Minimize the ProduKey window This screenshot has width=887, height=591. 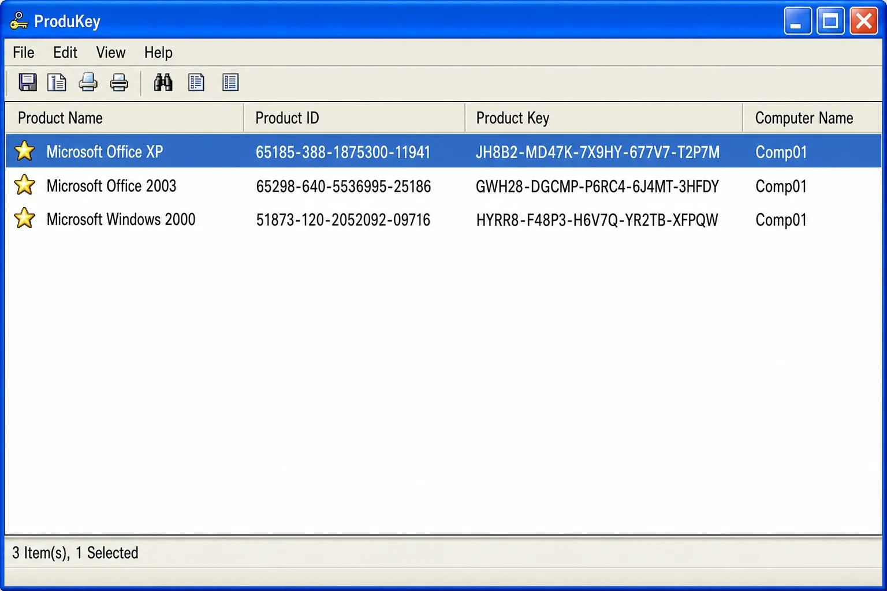click(x=797, y=21)
